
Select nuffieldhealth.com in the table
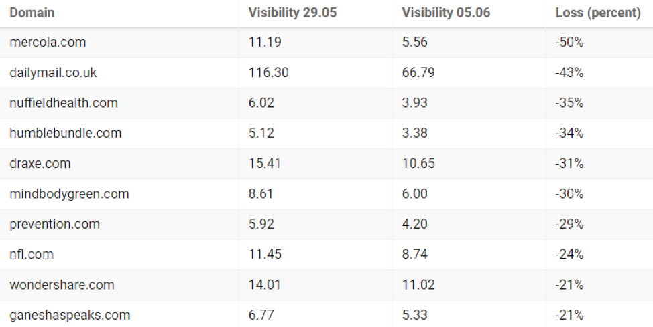pos(64,102)
